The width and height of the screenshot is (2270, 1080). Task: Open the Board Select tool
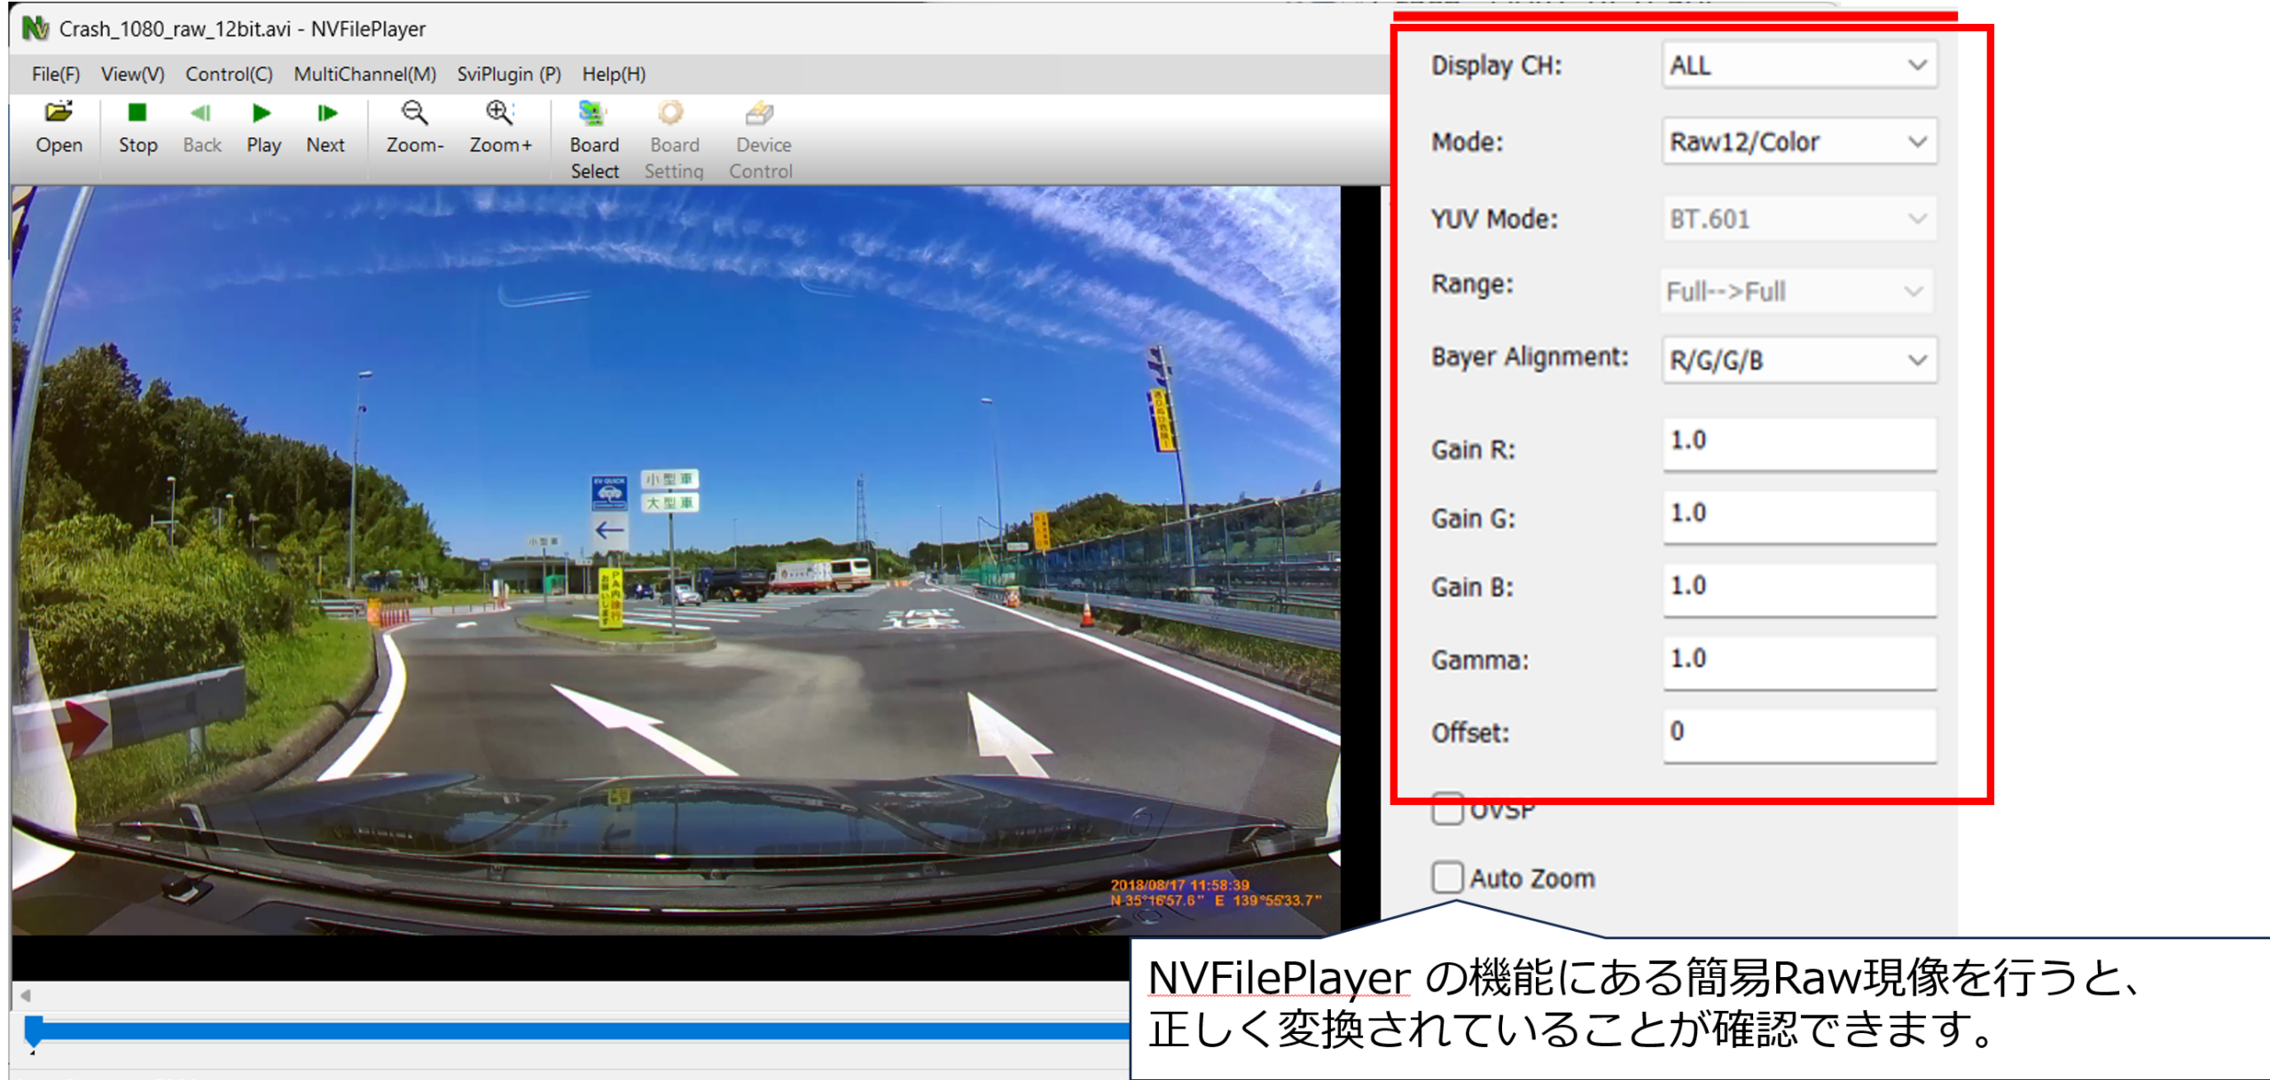[x=593, y=114]
